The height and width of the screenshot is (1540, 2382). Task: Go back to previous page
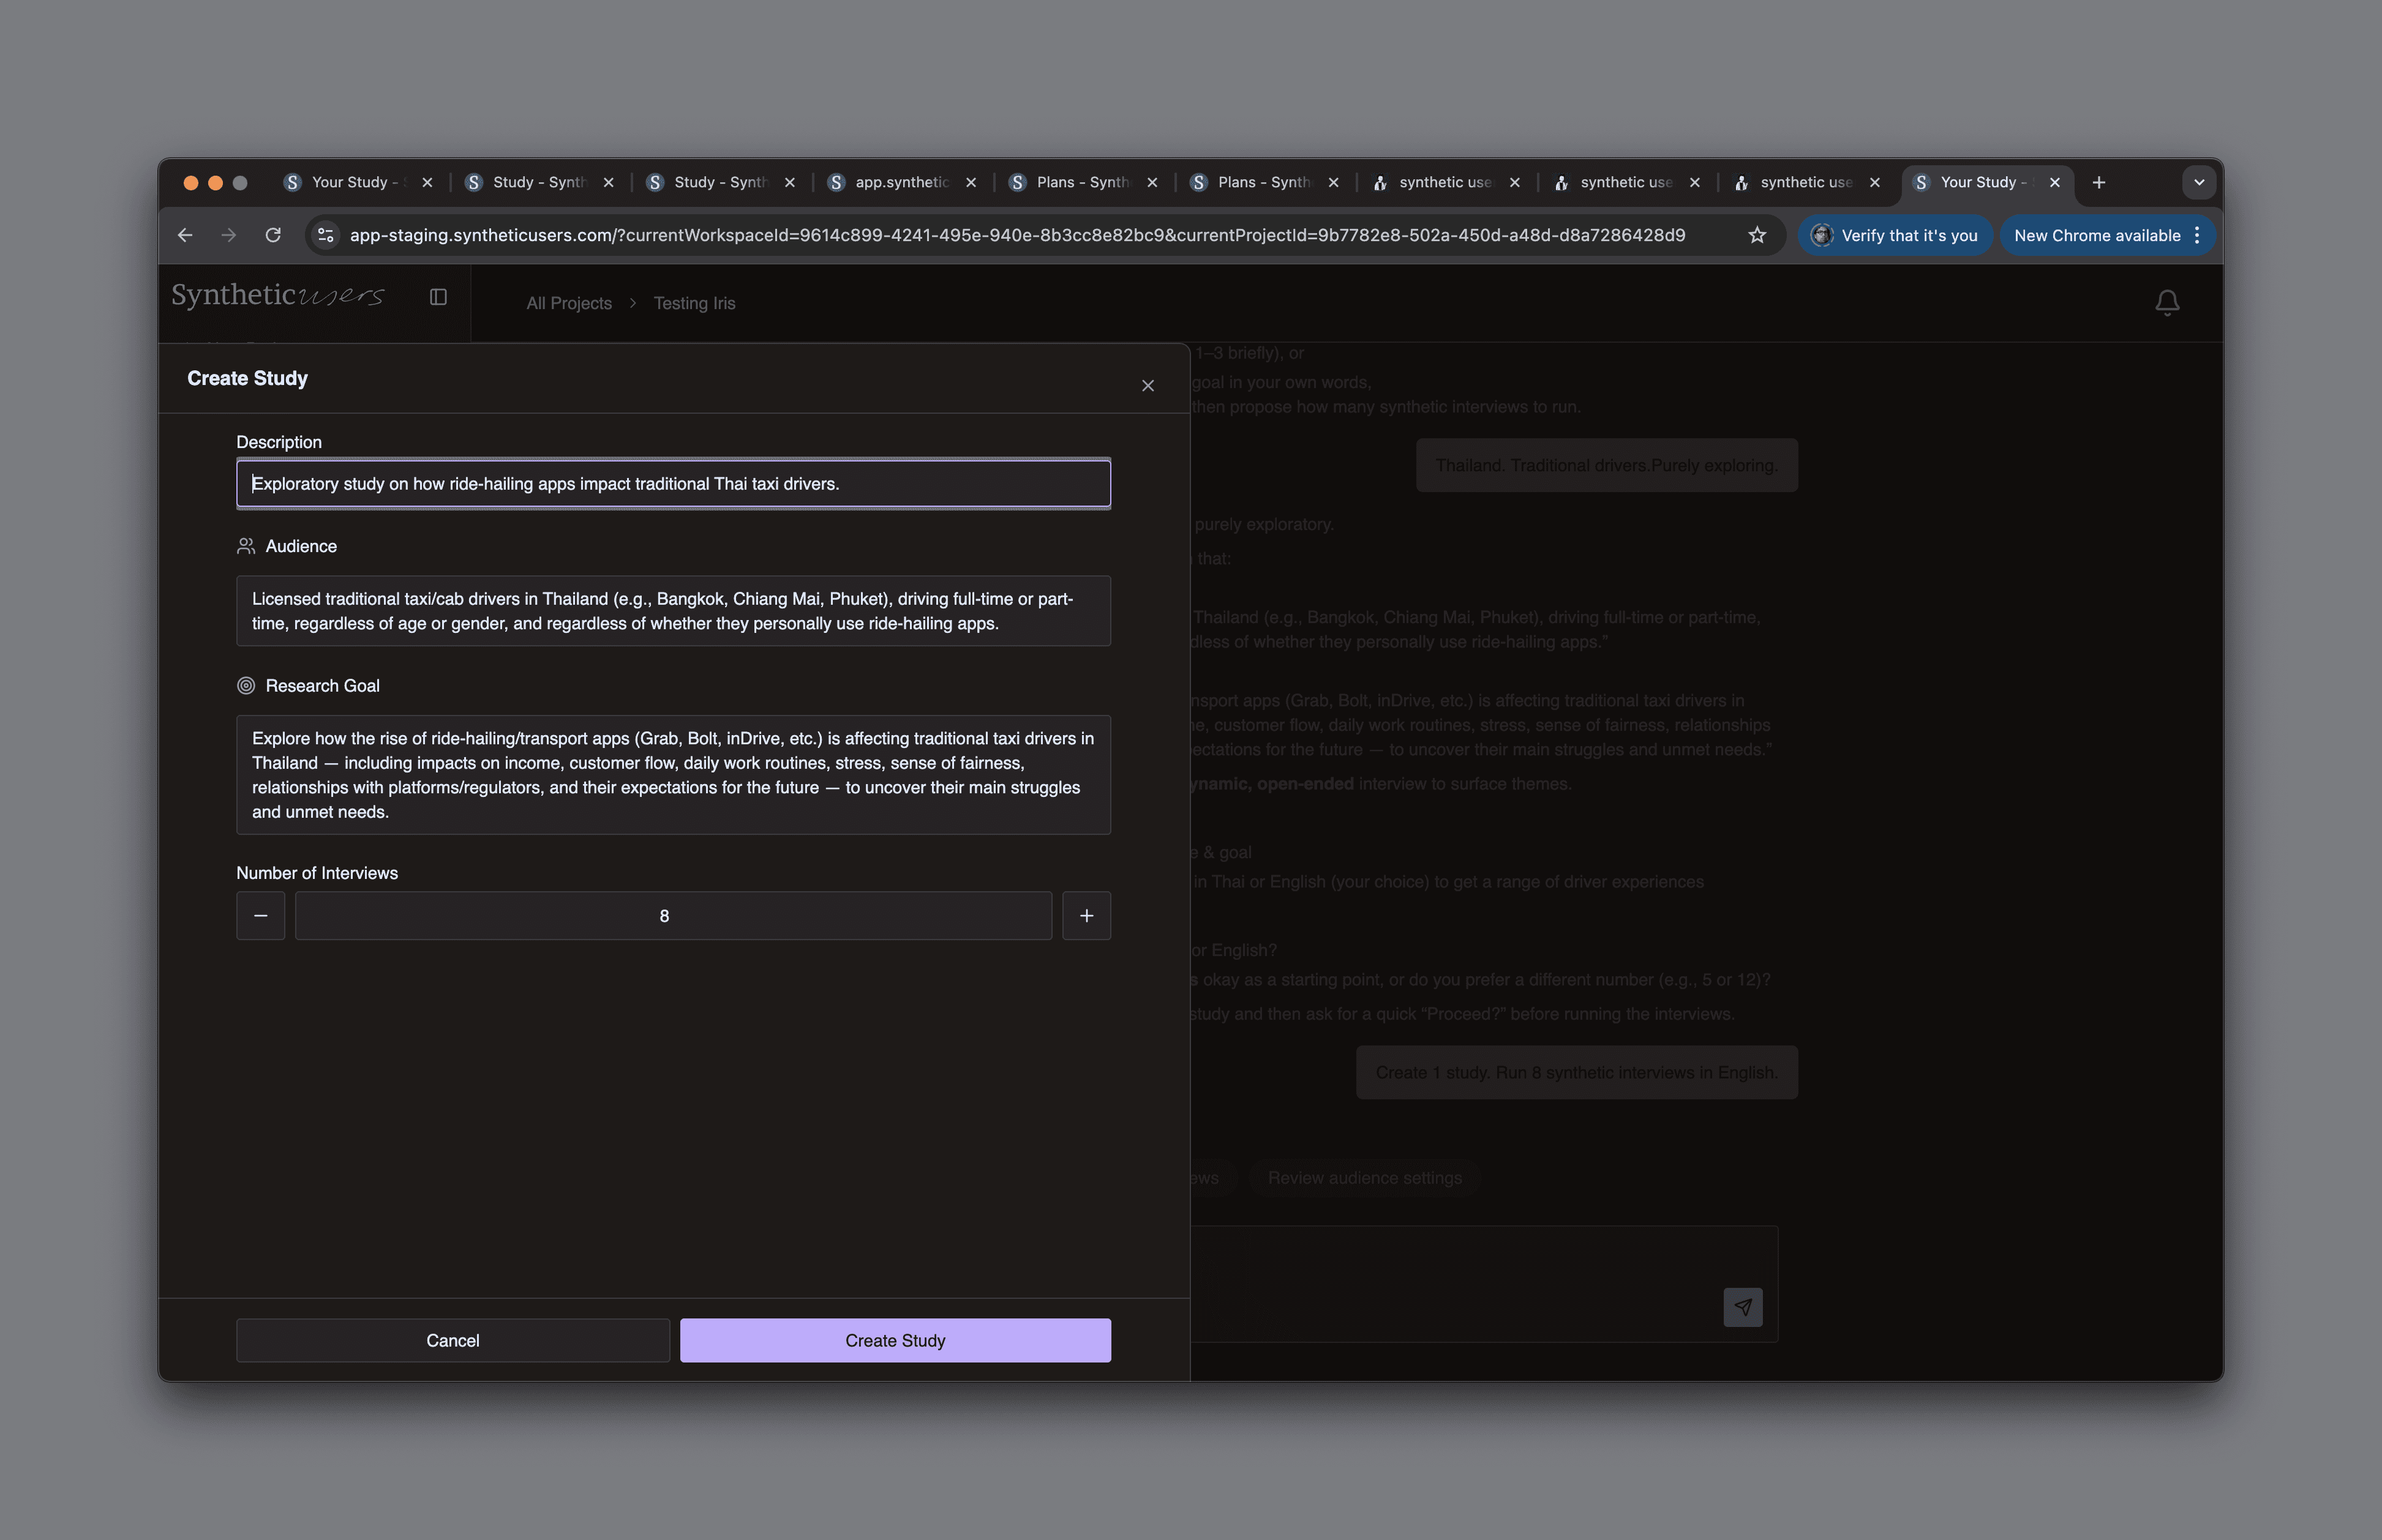pos(185,236)
